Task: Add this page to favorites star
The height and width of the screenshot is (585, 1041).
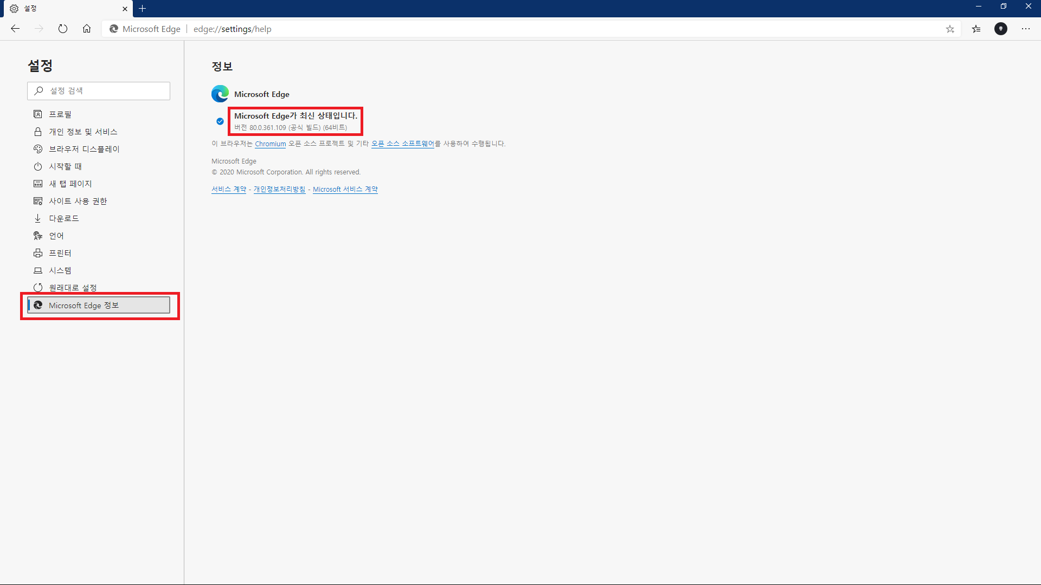Action: [950, 29]
